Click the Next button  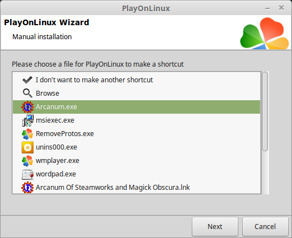pyautogui.click(x=215, y=226)
